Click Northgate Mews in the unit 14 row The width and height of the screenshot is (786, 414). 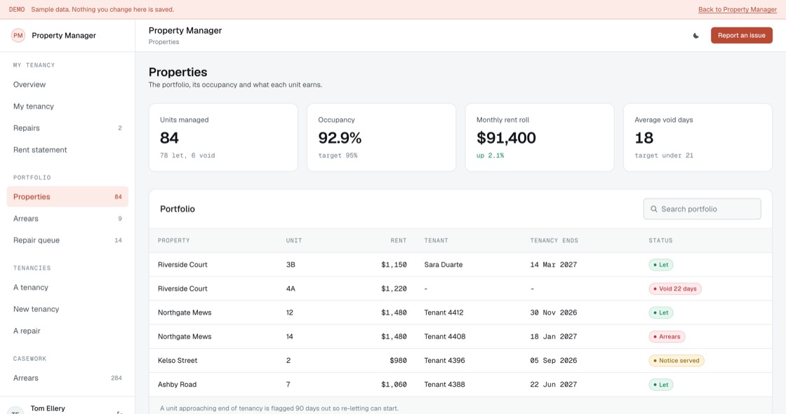(185, 337)
